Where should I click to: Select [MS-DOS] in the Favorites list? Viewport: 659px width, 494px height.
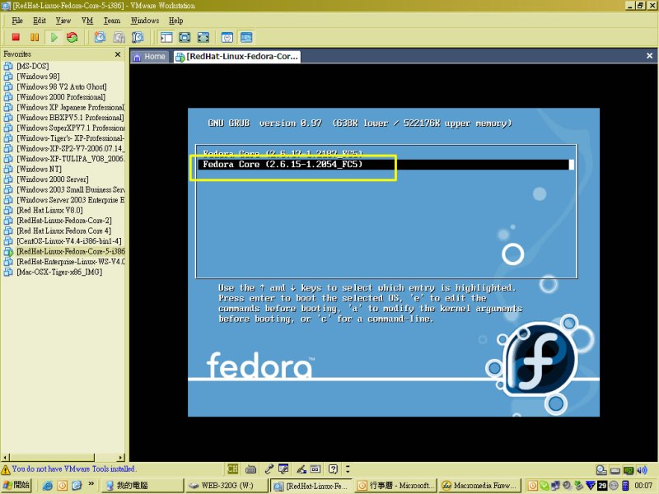click(x=33, y=66)
